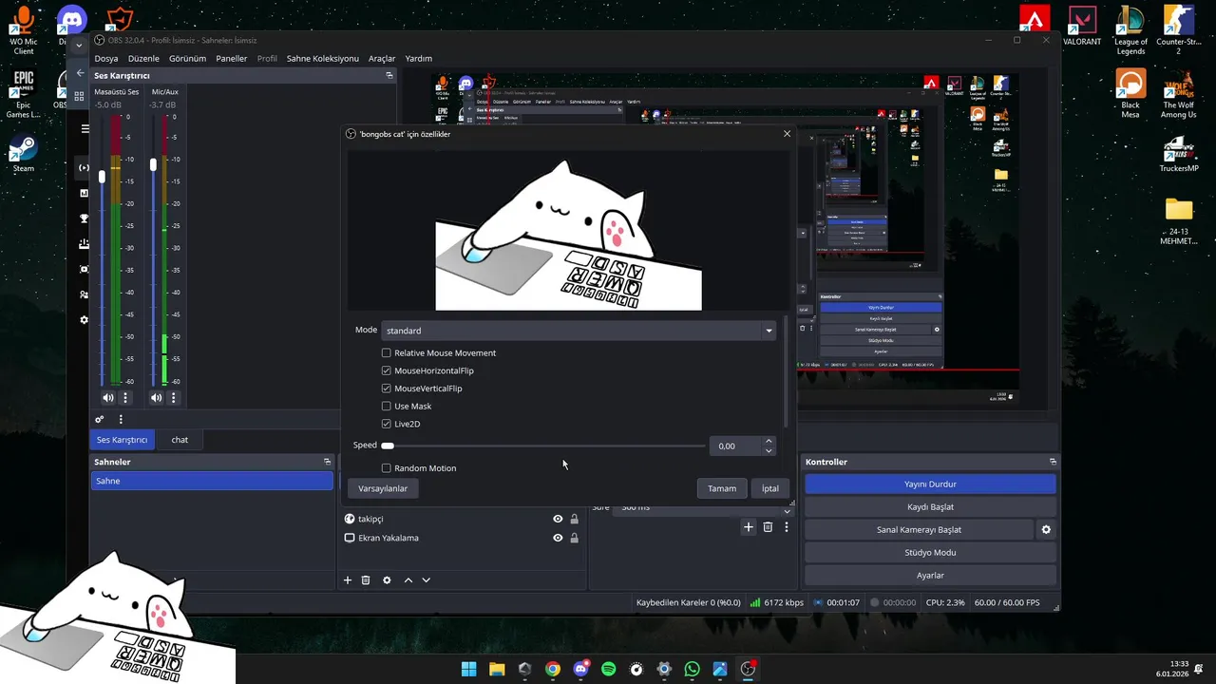Viewport: 1216px width, 684px height.
Task: Open Ayarlar settings button
Action: click(x=930, y=575)
